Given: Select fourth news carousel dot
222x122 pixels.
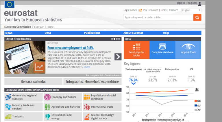Looking at the screenshot, I should click(x=119, y=39).
